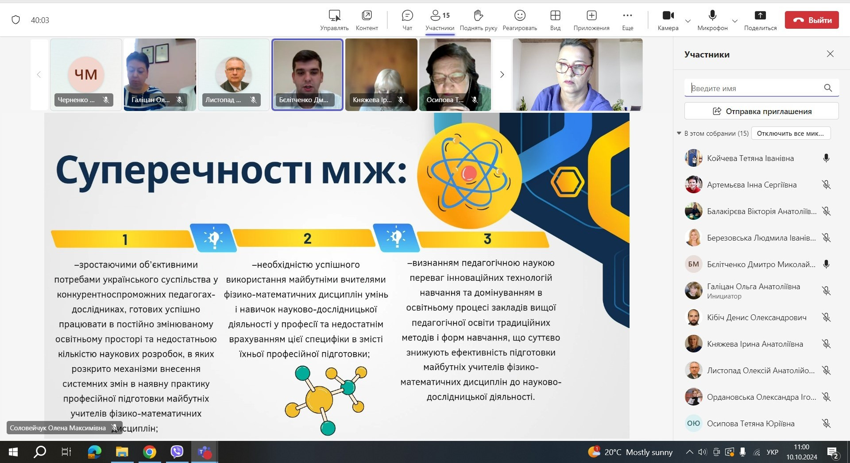This screenshot has height=463, width=850.
Task: Open the Windows Start menu
Action: tap(13, 452)
